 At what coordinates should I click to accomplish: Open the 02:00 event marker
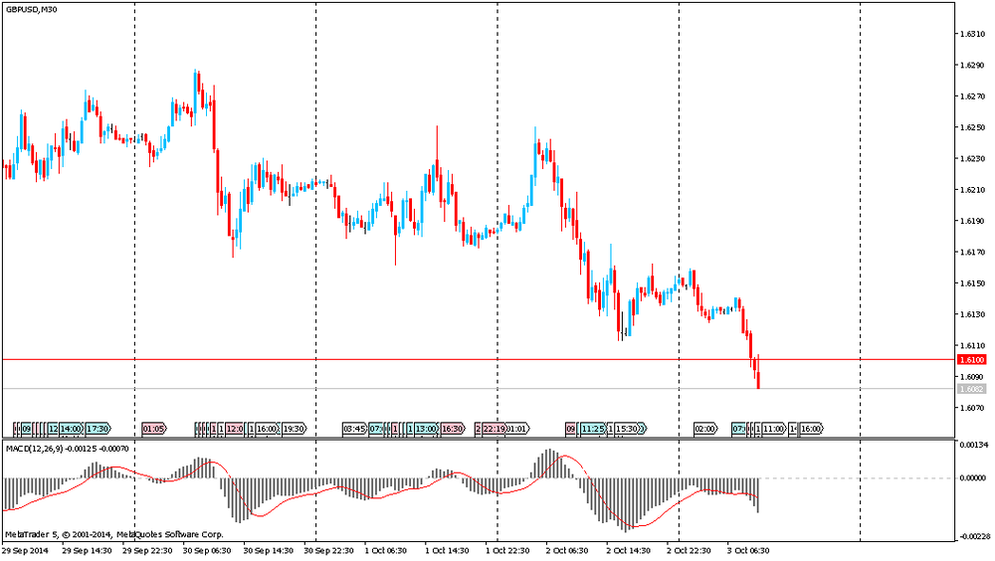click(705, 429)
